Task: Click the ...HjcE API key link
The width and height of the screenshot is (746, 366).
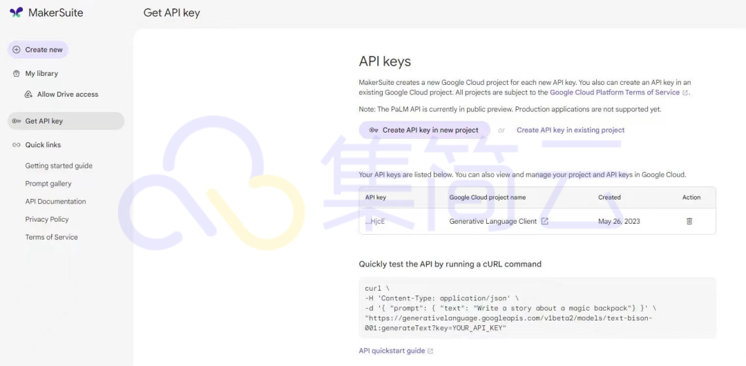Action: (375, 221)
